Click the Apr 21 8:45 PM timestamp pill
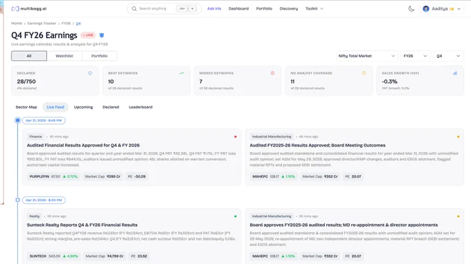The height and width of the screenshot is (264, 471). (44, 120)
